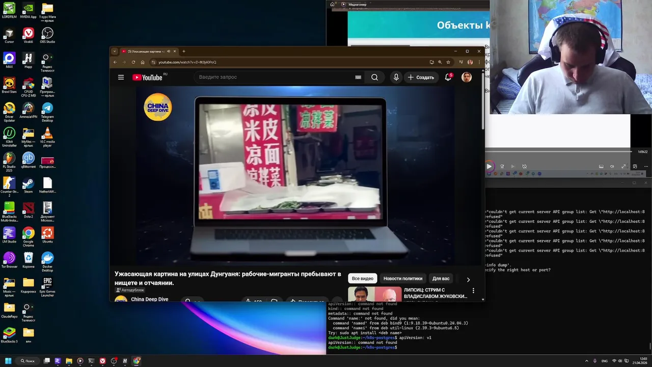Open Docker Desktop shortcut
This screenshot has height=367, width=652.
[x=47, y=262]
